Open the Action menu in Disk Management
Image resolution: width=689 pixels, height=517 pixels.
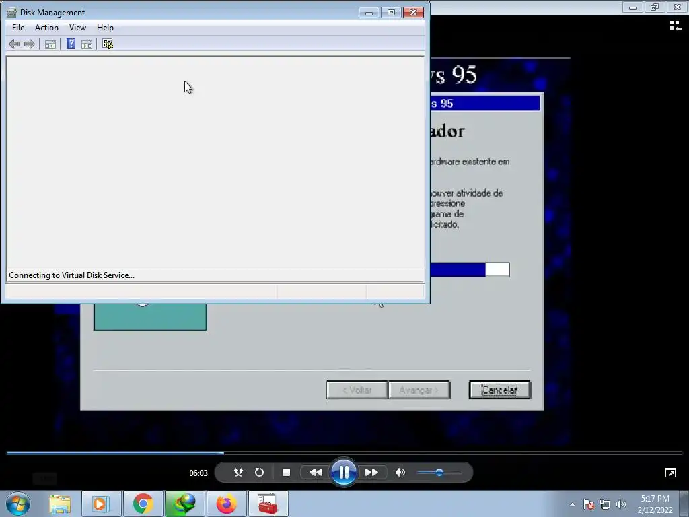46,27
